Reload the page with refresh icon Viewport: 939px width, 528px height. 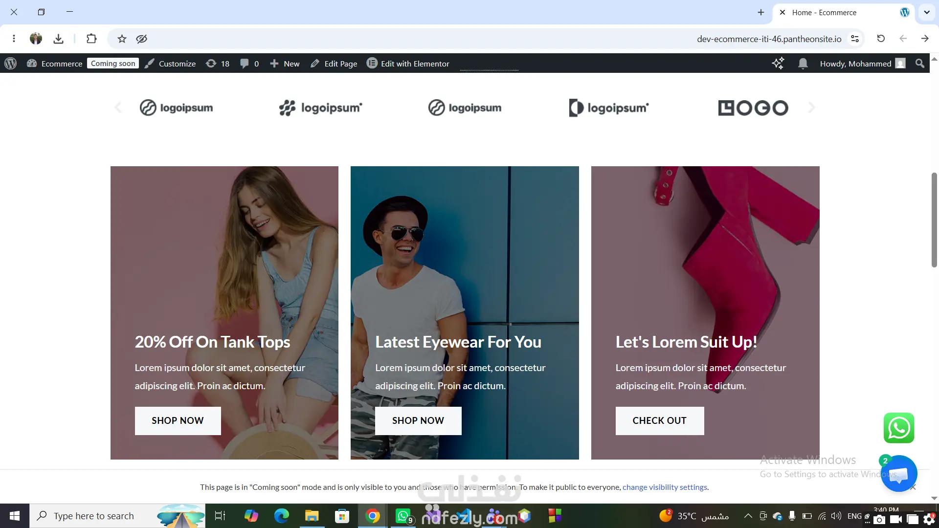pyautogui.click(x=881, y=39)
